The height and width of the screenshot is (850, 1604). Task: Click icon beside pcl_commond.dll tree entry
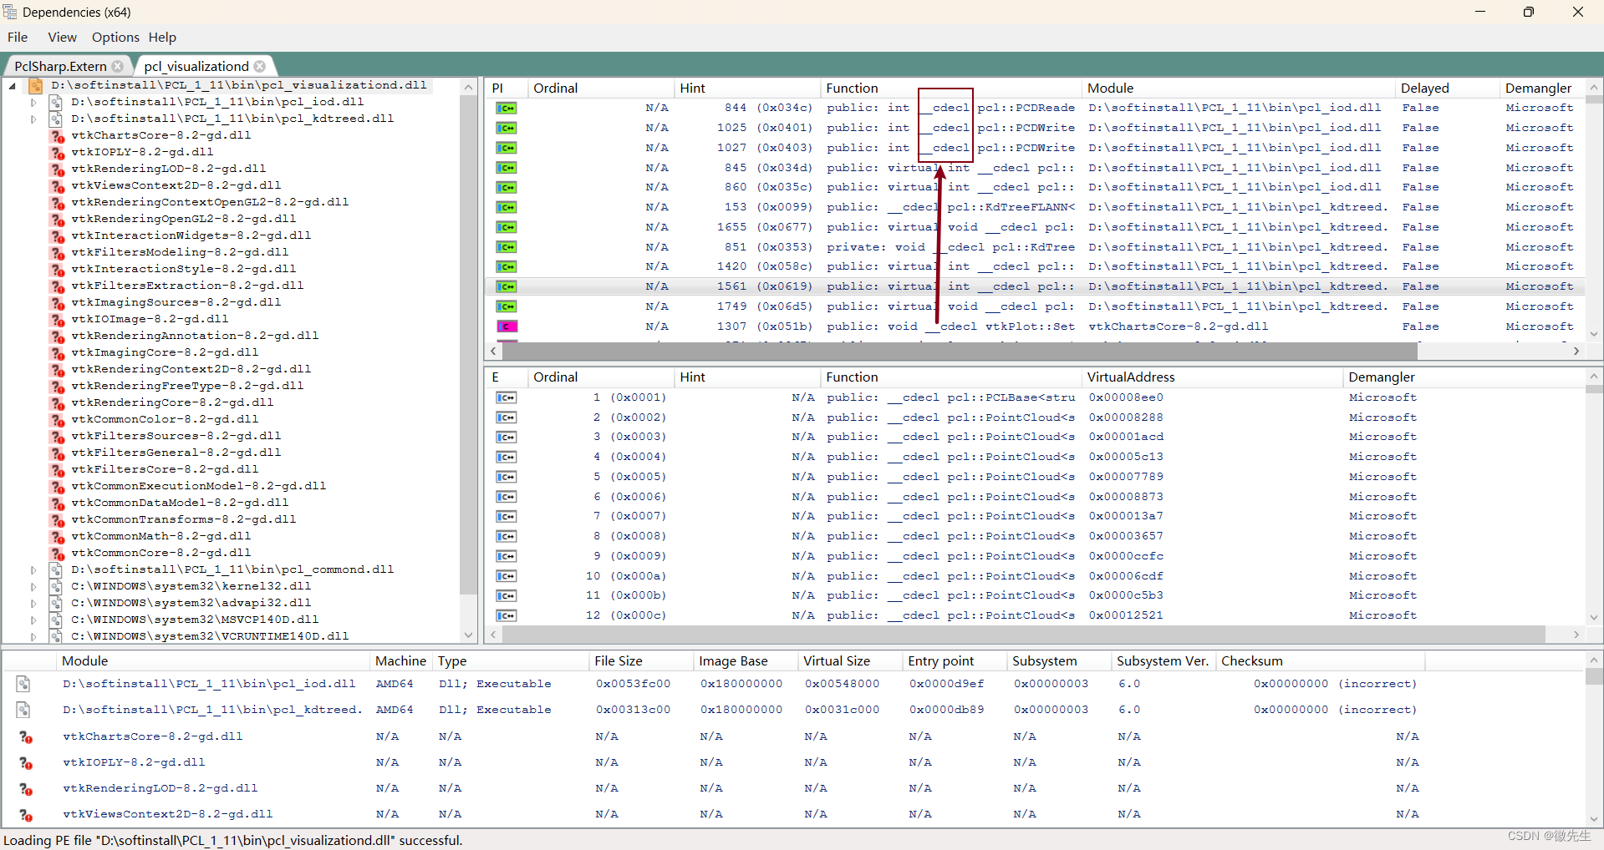56,569
